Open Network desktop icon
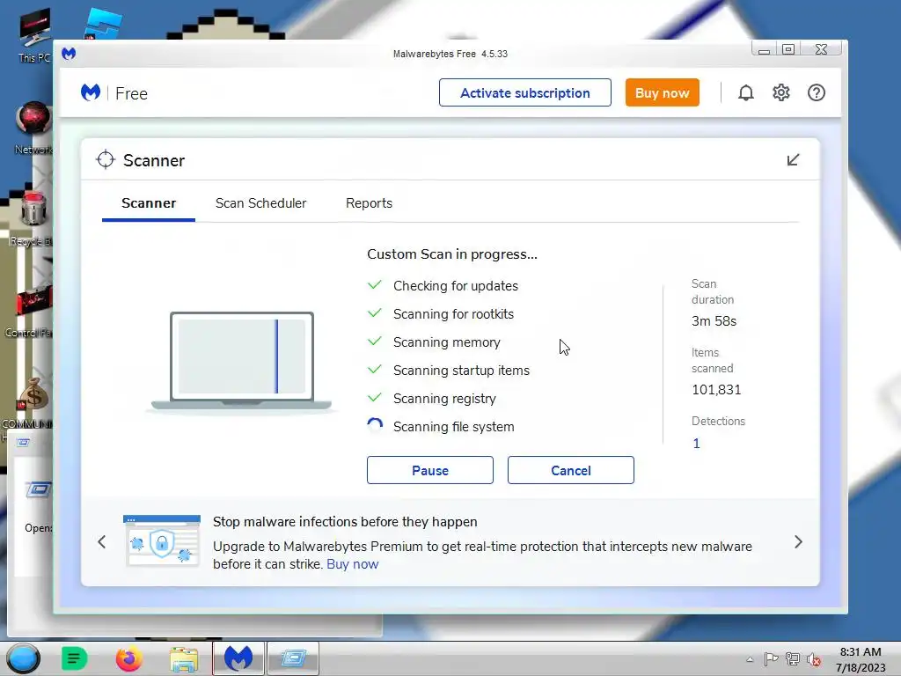Viewport: 901px width, 676px height. (x=33, y=128)
